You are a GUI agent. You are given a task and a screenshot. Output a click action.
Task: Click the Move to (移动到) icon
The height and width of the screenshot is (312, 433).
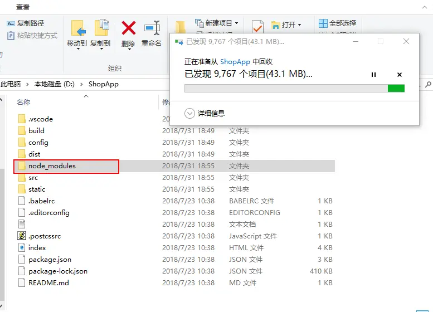[x=78, y=28]
